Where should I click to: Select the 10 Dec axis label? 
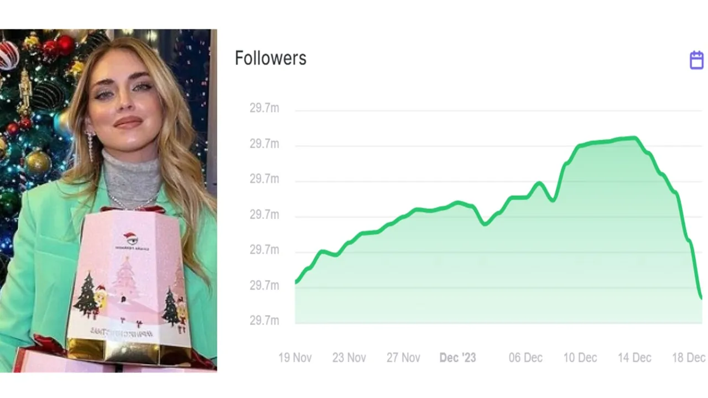click(580, 358)
